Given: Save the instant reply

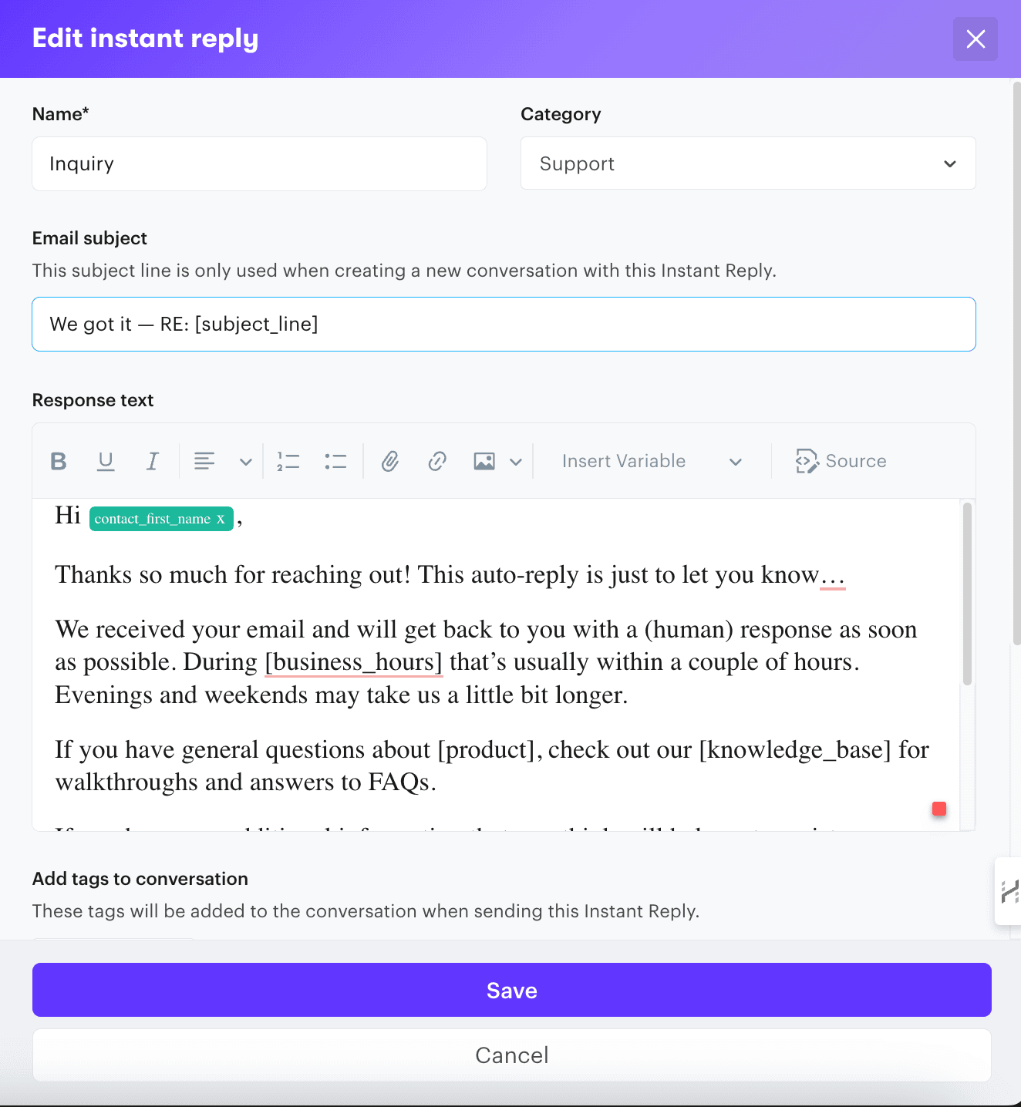Looking at the screenshot, I should (511, 990).
